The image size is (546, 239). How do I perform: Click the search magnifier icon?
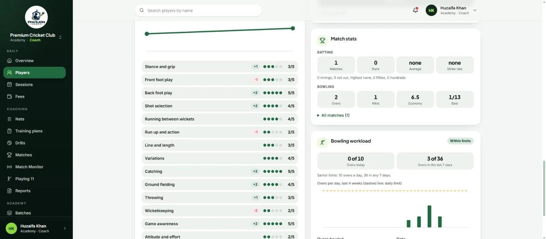pyautogui.click(x=141, y=10)
